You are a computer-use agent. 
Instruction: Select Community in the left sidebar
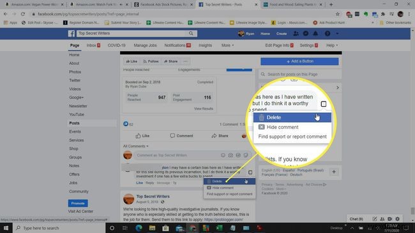coord(79,192)
